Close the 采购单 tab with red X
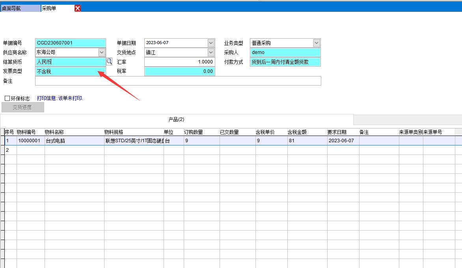The image size is (462, 268). (78, 8)
